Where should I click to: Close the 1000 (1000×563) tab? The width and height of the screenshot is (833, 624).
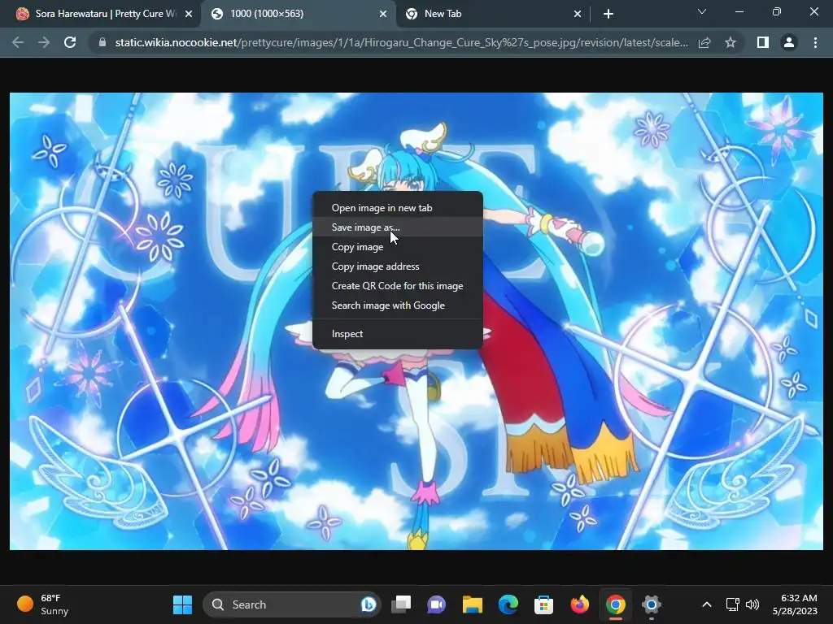point(383,15)
